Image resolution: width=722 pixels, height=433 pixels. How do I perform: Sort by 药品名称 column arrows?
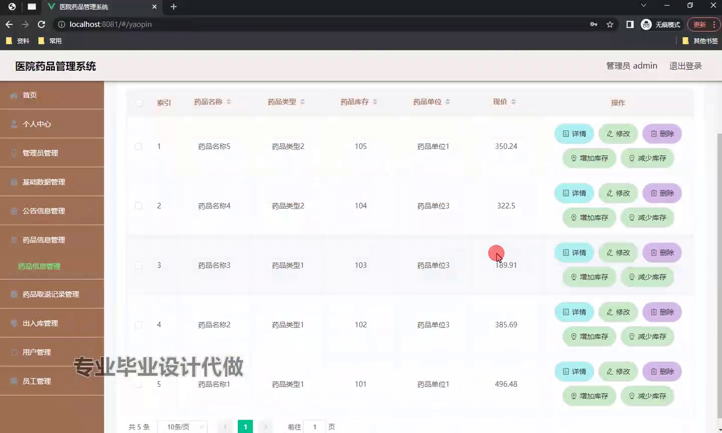(229, 102)
